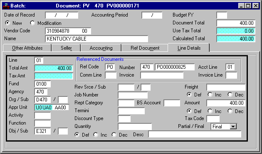This screenshot has width=262, height=154.
Task: Click the Number agency field 470
Action: click(x=147, y=67)
